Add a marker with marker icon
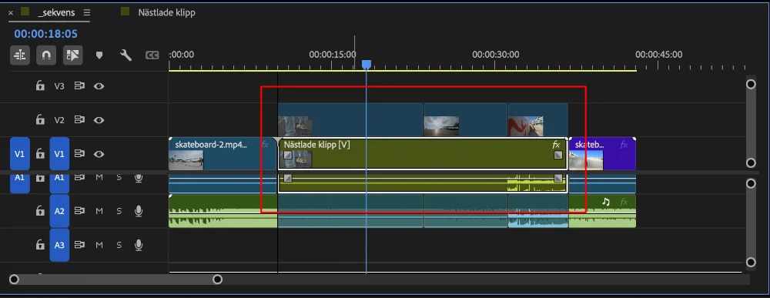The height and width of the screenshot is (298, 770). pyautogui.click(x=99, y=55)
